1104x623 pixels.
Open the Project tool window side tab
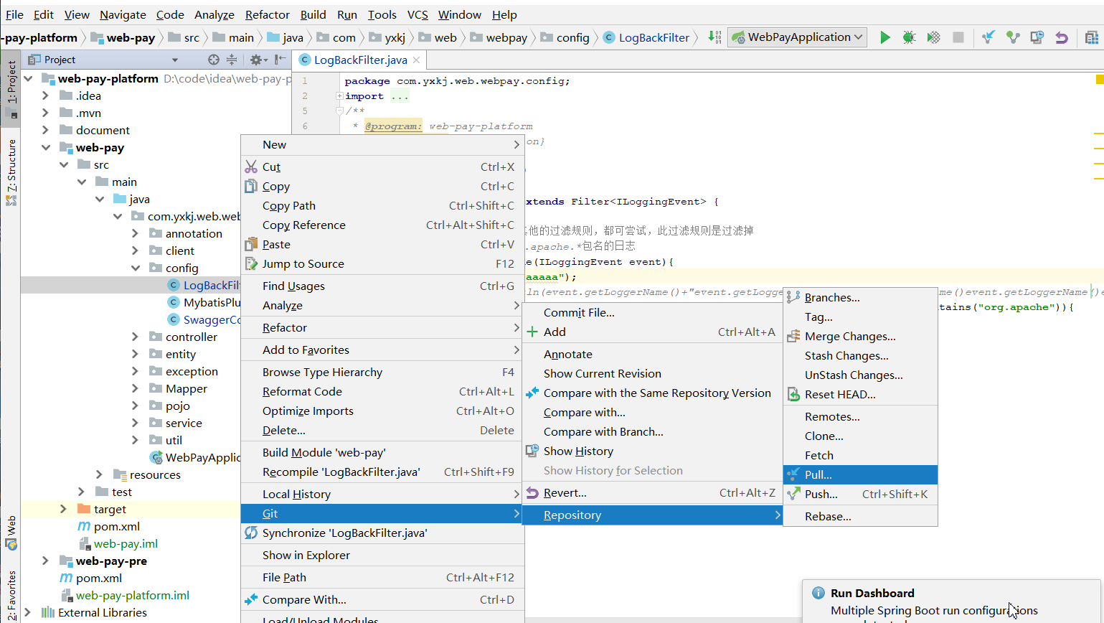point(11,88)
